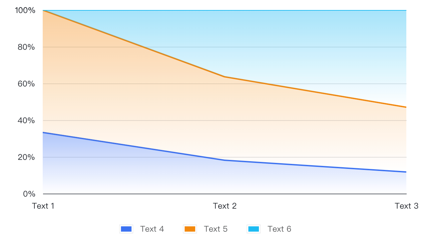Click the blue line's vertex at Text 2
421x241 pixels.
(x=225, y=160)
